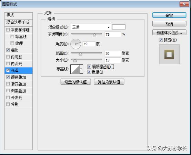
Task: Enable the 投影 checkbox
Action: (8, 104)
